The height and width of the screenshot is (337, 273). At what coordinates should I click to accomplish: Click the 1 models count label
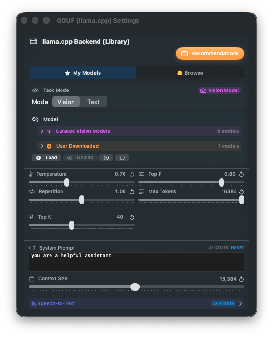tap(228, 146)
